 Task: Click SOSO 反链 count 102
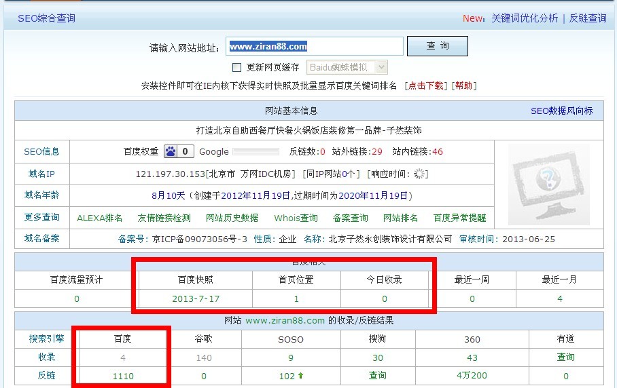(x=287, y=376)
